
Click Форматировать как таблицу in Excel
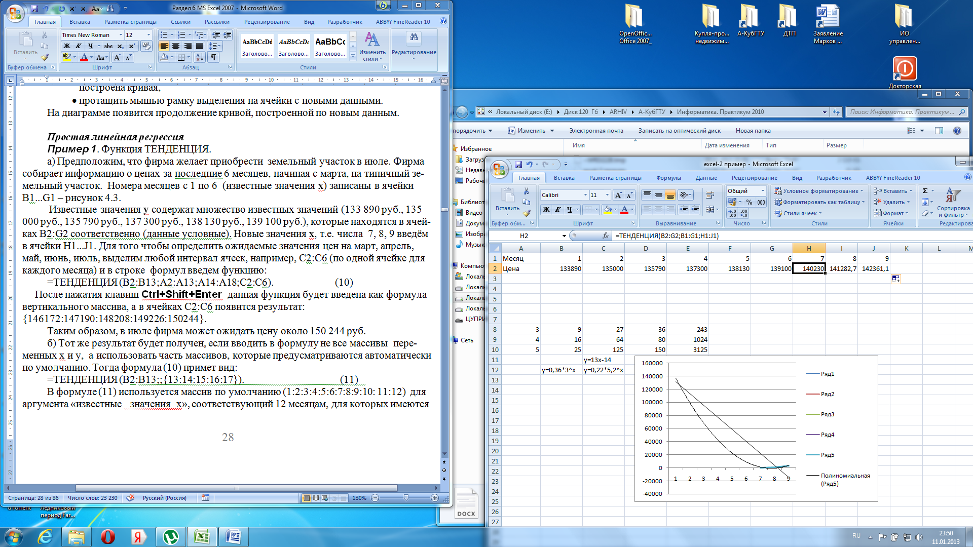pos(819,202)
